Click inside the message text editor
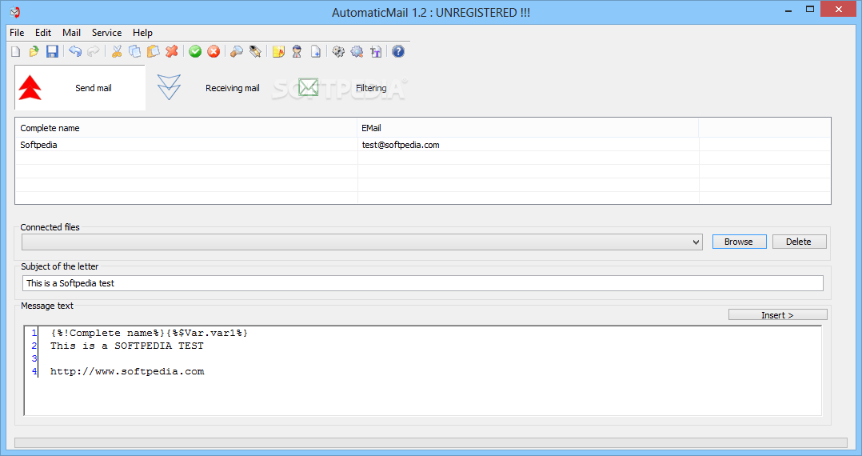Viewport: 862px width, 456px height. pos(423,370)
